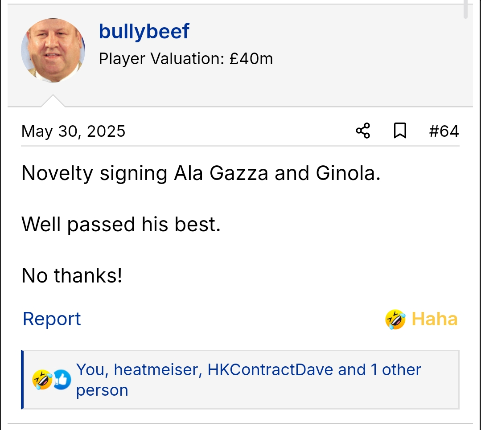Toggle the orange Haha reaction label

click(x=434, y=319)
